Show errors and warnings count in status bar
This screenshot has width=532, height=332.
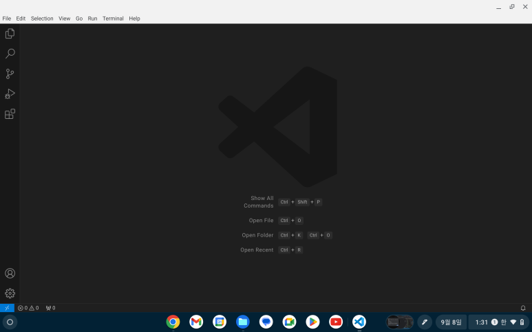point(28,308)
